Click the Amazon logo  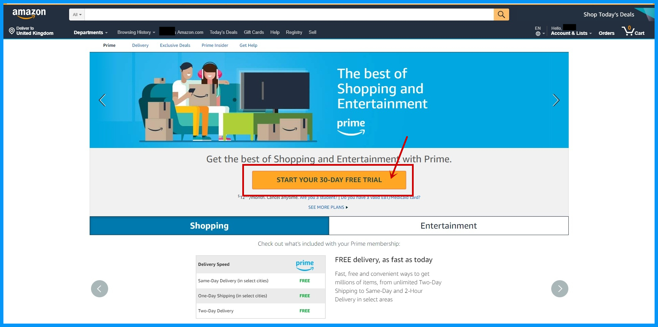tap(29, 14)
